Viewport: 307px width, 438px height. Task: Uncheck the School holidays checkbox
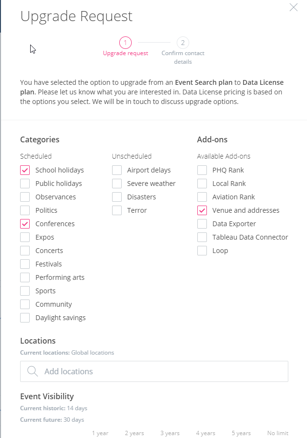25,170
